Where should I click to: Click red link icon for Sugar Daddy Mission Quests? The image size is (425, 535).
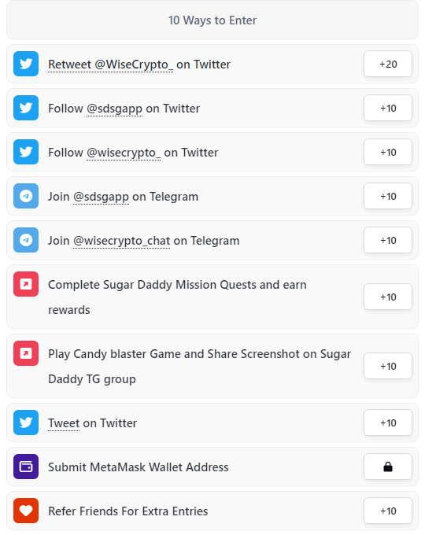point(26,284)
